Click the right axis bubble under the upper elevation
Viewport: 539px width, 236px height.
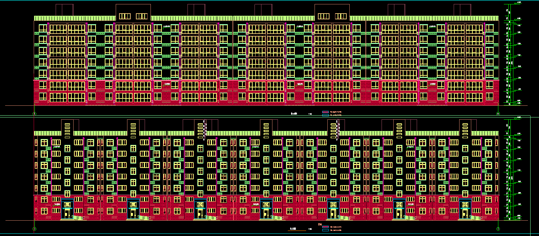pos(498,114)
